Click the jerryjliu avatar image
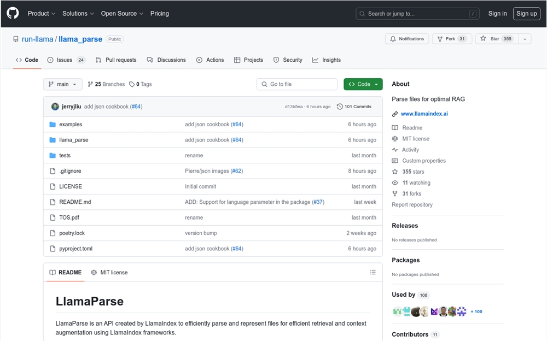The width and height of the screenshot is (547, 341). click(55, 107)
